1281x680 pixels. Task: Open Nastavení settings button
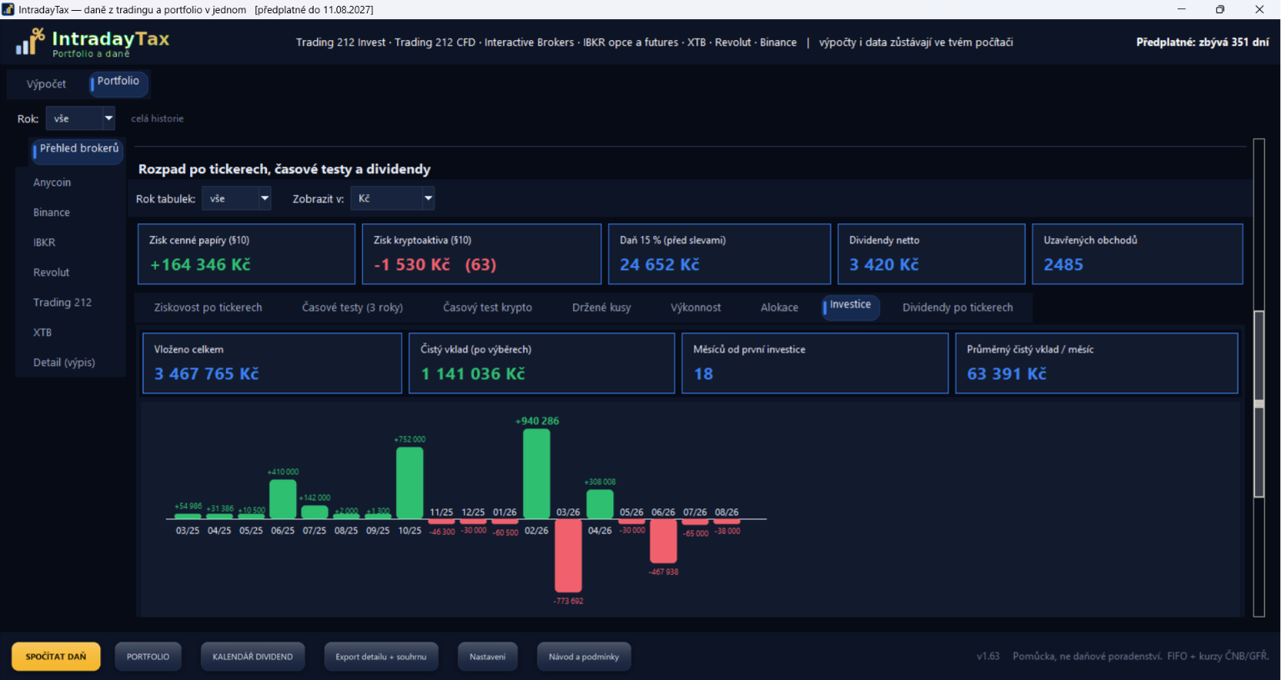(487, 657)
